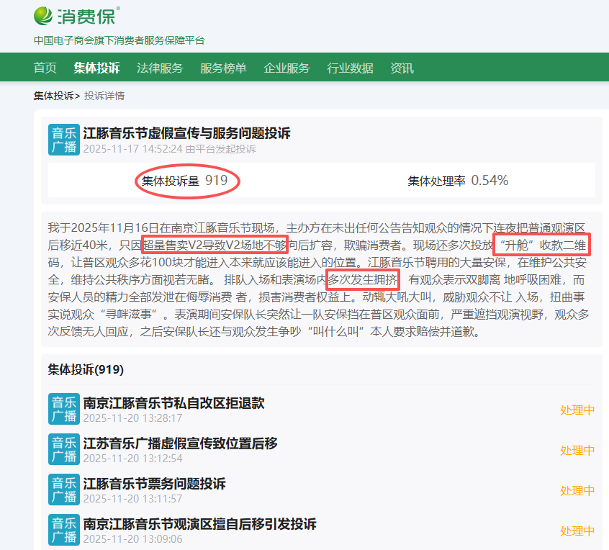Open 企业服务 menu item
Viewport: 609px width, 550px height.
point(287,68)
